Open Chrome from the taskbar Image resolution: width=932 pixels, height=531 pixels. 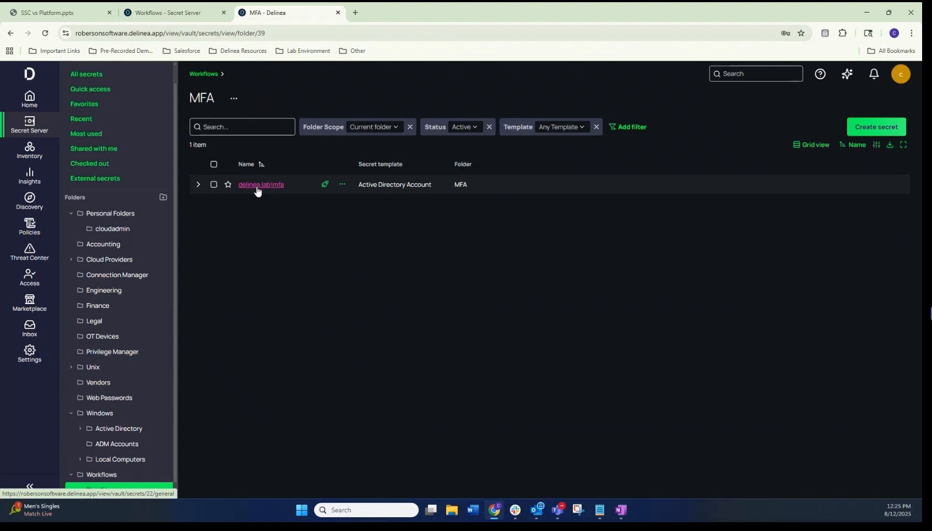(494, 510)
